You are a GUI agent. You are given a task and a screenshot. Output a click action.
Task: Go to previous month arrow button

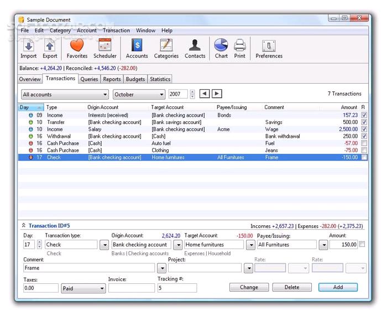coord(205,94)
